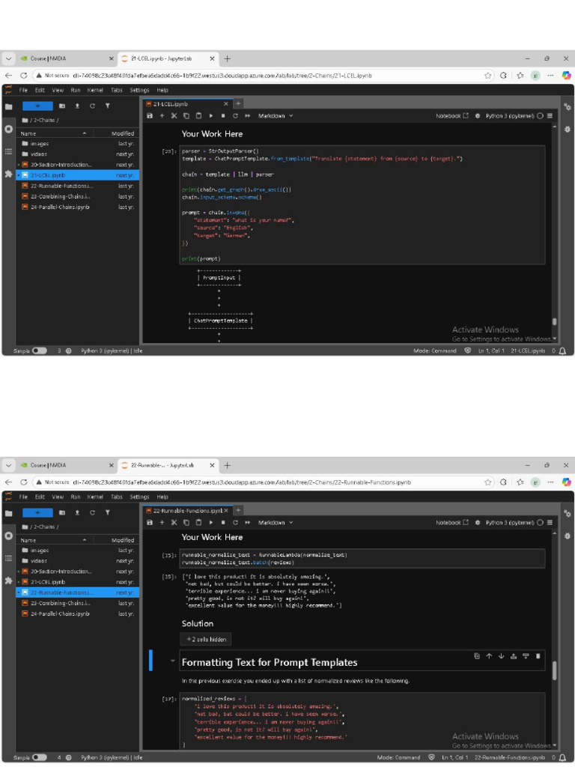The image size is (575, 767).
Task: Restart kernel from 21-LCEL notebook toolbar
Action: [235, 116]
